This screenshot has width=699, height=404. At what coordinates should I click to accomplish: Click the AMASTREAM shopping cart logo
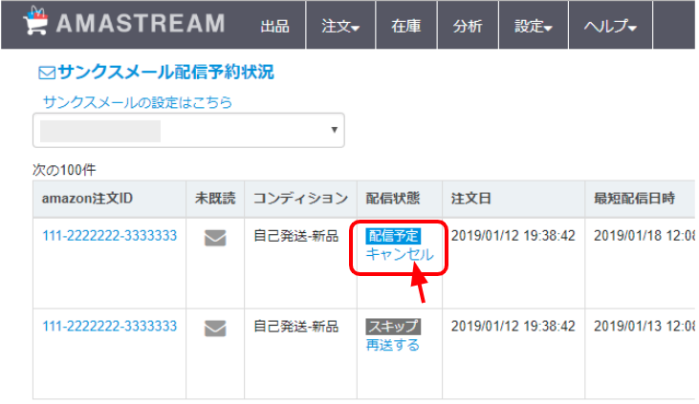pos(35,20)
